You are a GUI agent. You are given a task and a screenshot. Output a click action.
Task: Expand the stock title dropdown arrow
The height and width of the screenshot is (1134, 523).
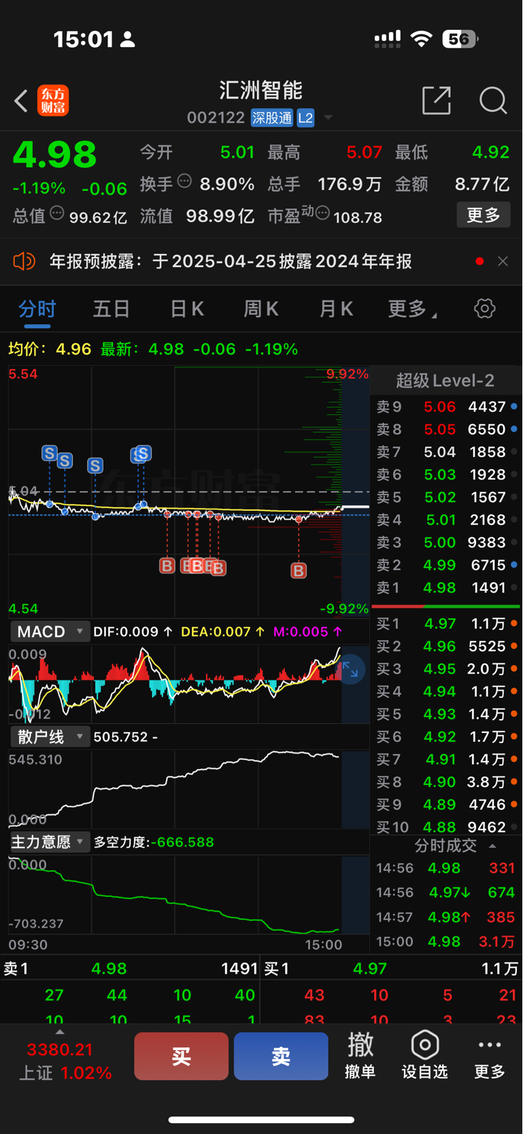click(x=328, y=118)
